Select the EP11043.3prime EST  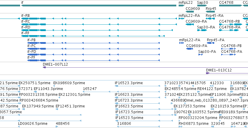pyautogui.click(x=36, y=92)
